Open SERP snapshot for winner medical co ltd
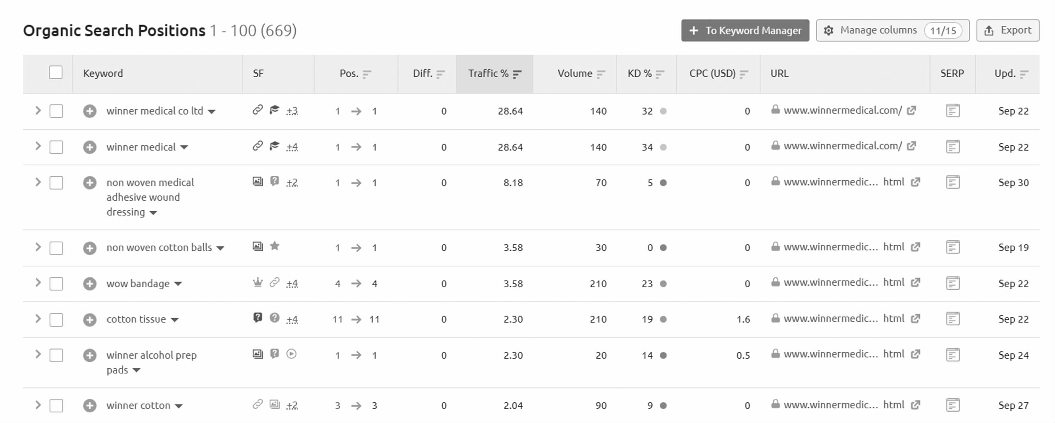The width and height of the screenshot is (1055, 423). [x=953, y=111]
